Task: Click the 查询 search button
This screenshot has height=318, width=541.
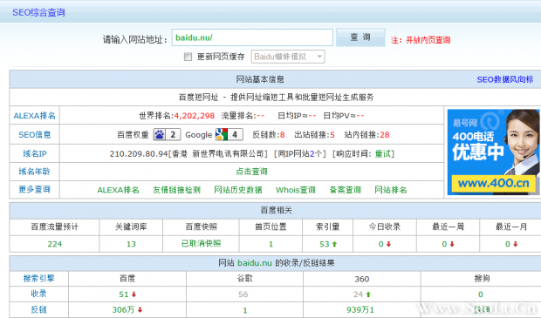Action: [x=360, y=37]
